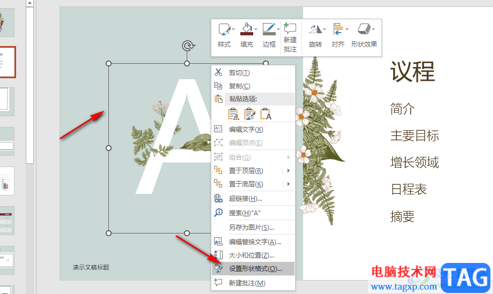Click the 对齐 align icon

coord(338,29)
